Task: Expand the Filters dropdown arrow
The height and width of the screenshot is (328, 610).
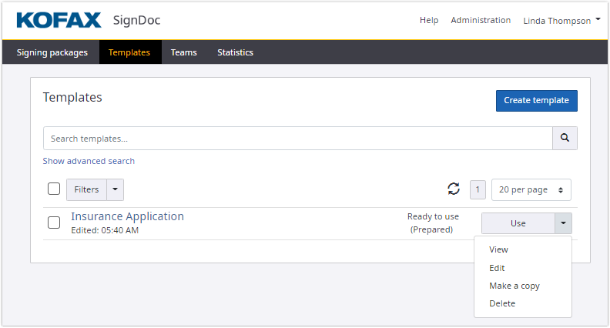Action: [x=114, y=189]
